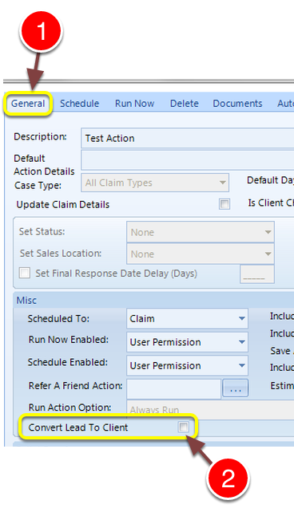Open the General tab
The image size is (294, 512).
point(28,104)
